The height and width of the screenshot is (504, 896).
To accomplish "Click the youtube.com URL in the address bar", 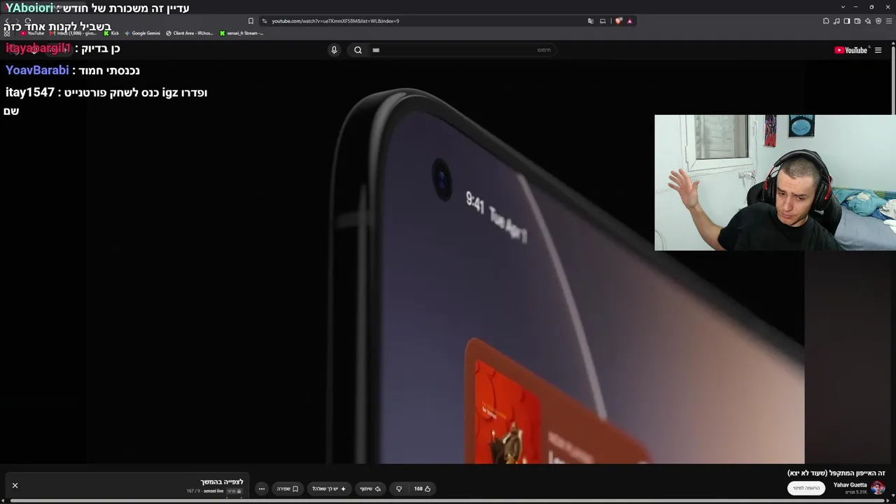I will [335, 21].
